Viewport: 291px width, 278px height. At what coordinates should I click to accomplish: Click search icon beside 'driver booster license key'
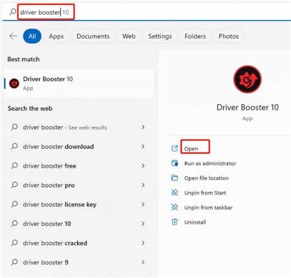[15, 204]
